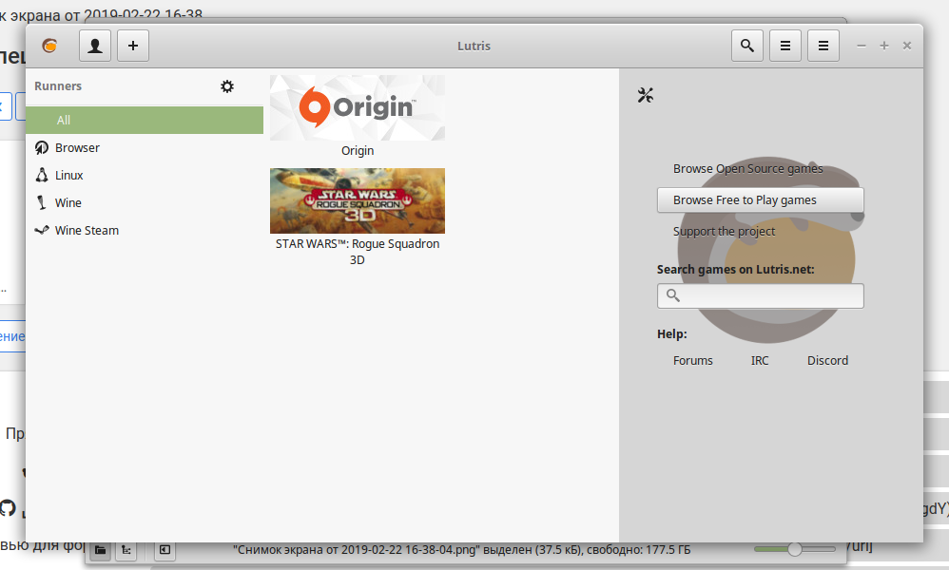This screenshot has height=570, width=949.
Task: Select the All runners filter
Action: tap(145, 121)
